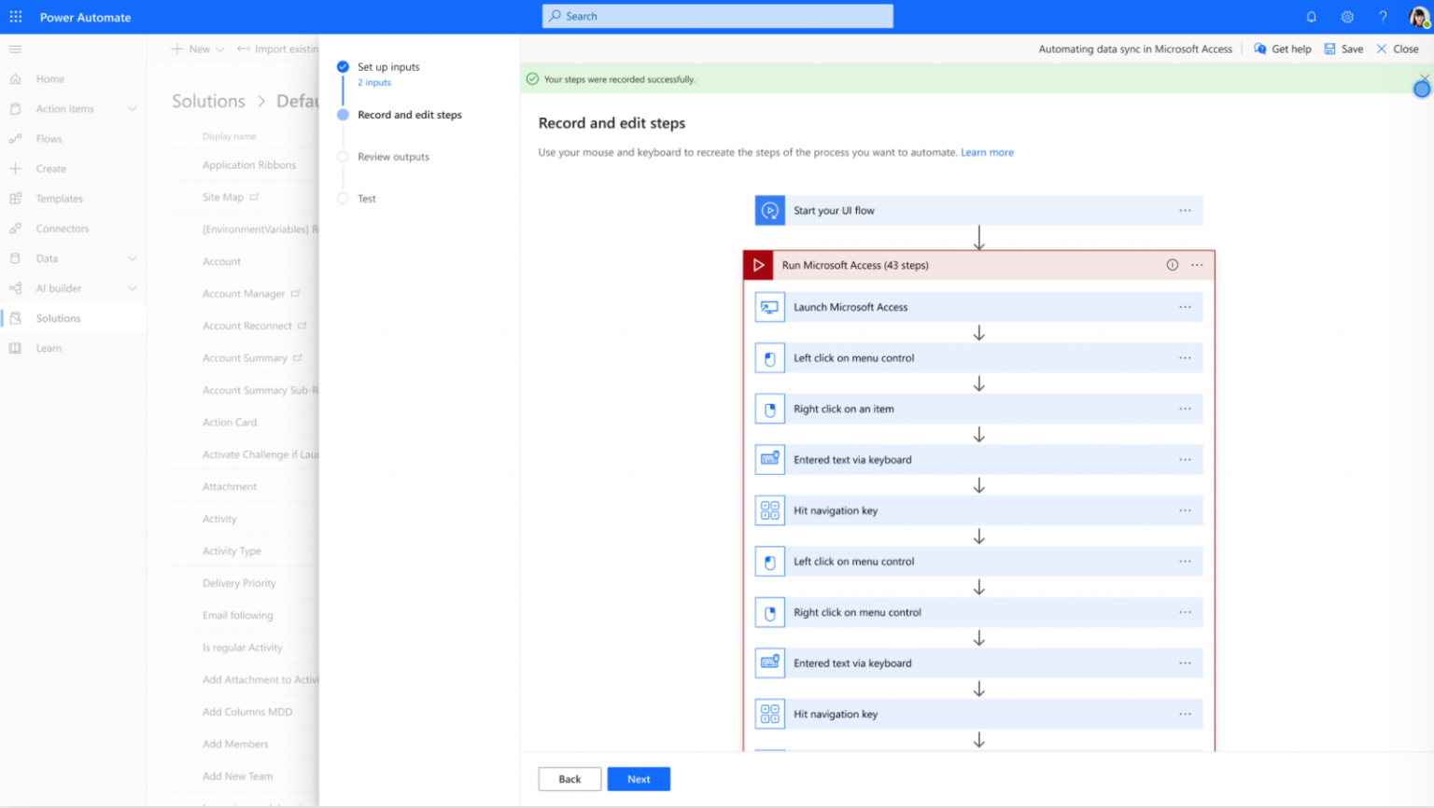
Task: Click the Get help headset icon
Action: pos(1258,49)
